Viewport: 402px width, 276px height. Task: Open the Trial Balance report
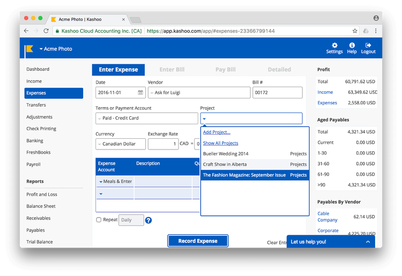click(40, 242)
